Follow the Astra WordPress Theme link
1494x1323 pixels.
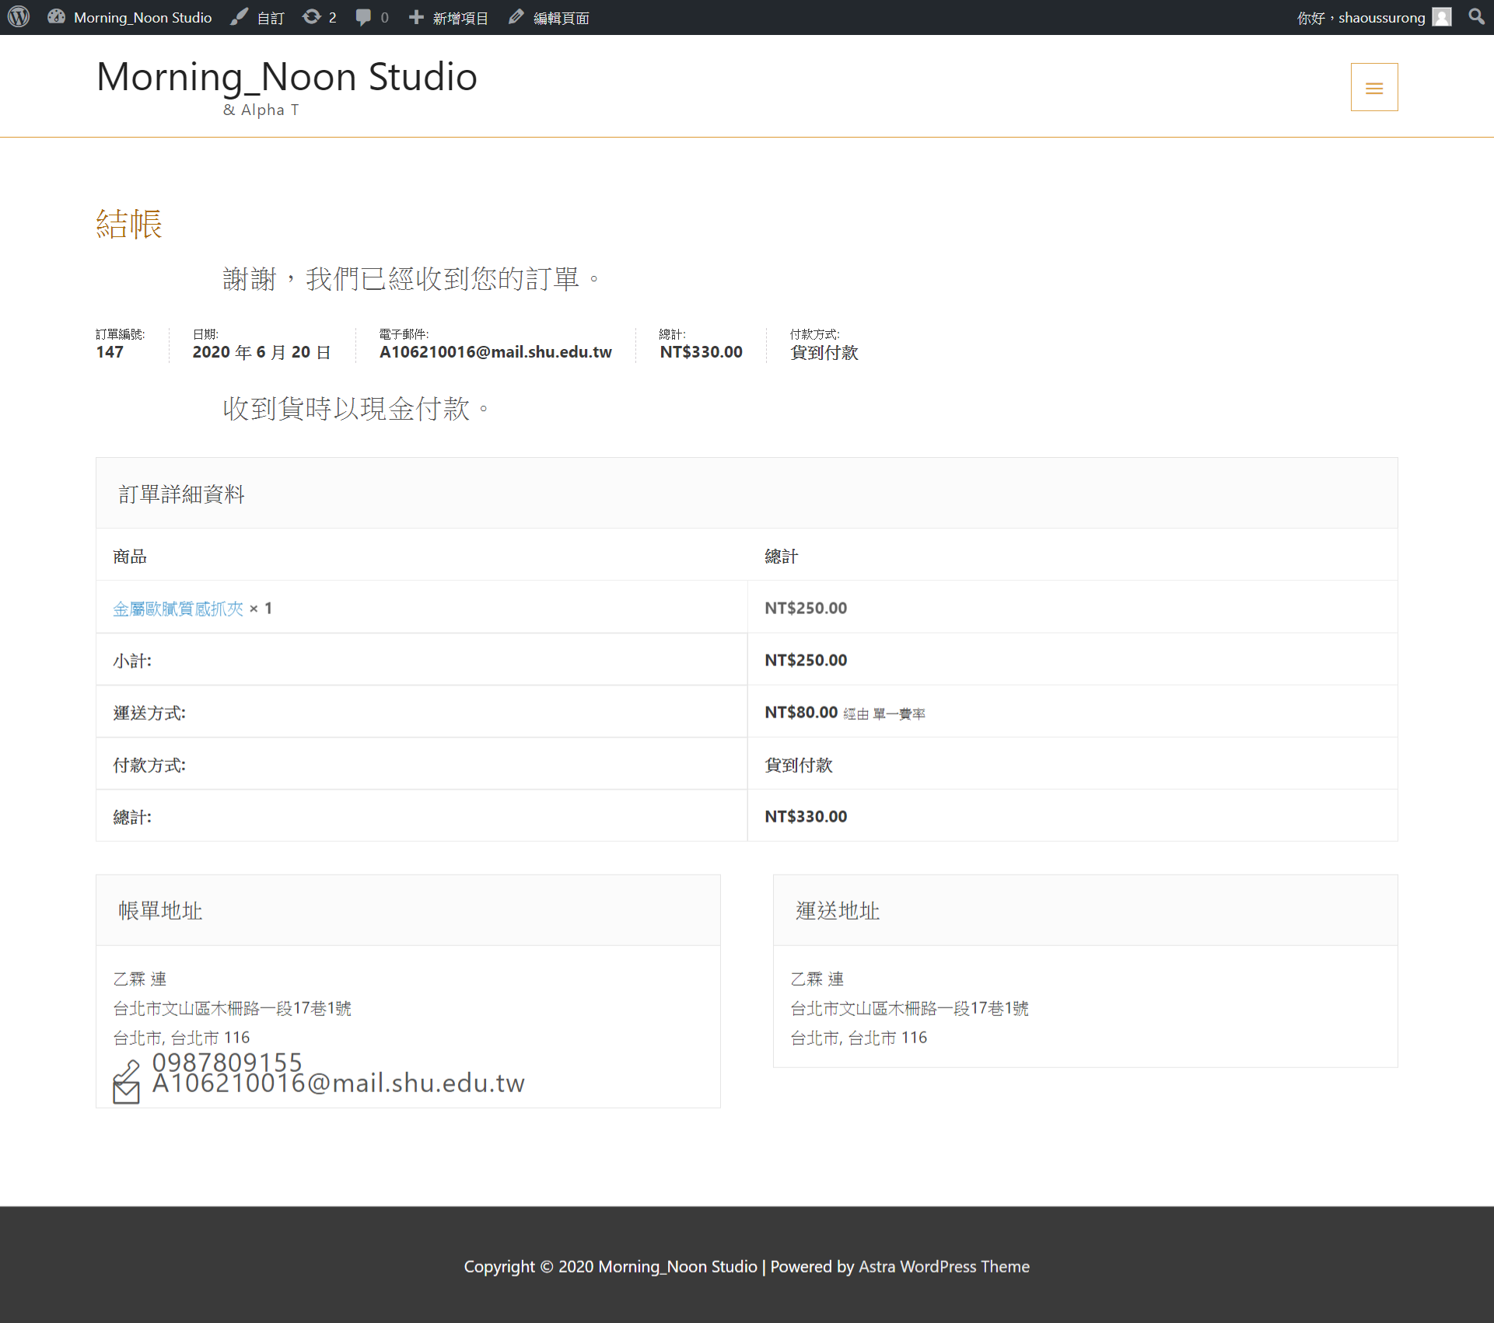943,1266
